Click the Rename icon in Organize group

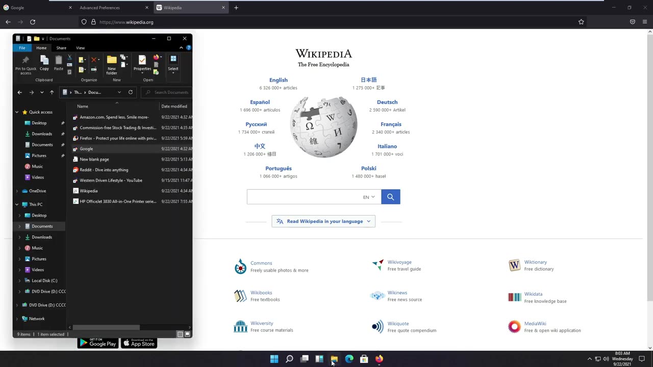(93, 69)
